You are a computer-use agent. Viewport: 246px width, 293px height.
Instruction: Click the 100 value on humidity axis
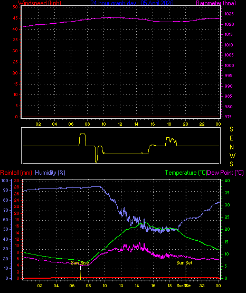pos(5,181)
